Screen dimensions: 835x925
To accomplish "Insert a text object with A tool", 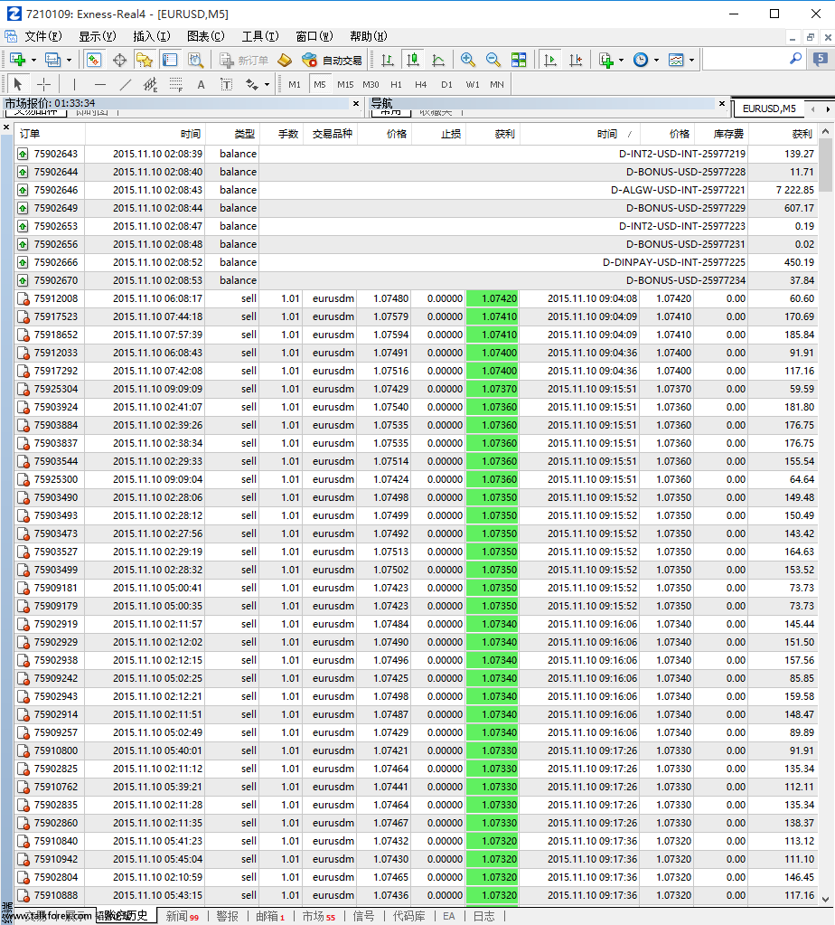I will point(202,84).
